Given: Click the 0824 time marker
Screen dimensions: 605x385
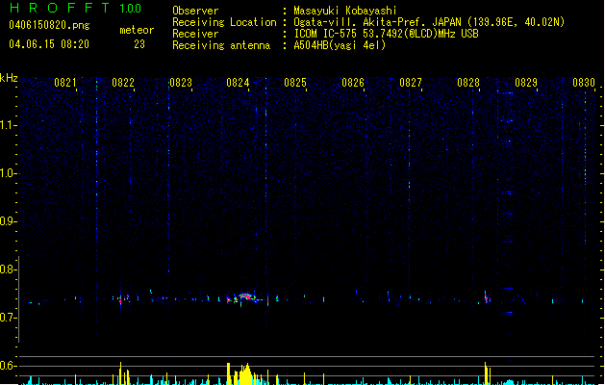Looking at the screenshot, I should coord(238,83).
